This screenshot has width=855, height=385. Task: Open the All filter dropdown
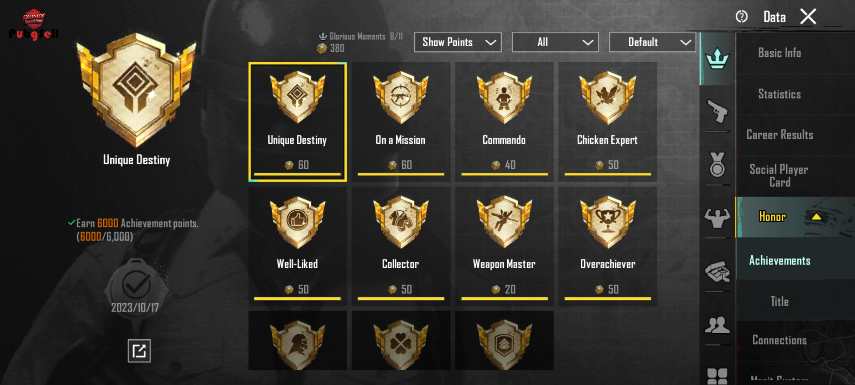[x=555, y=42]
